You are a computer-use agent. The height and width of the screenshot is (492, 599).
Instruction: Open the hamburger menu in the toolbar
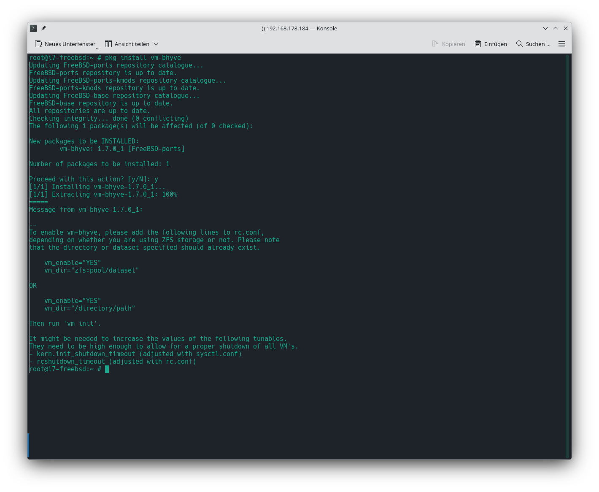coord(562,44)
